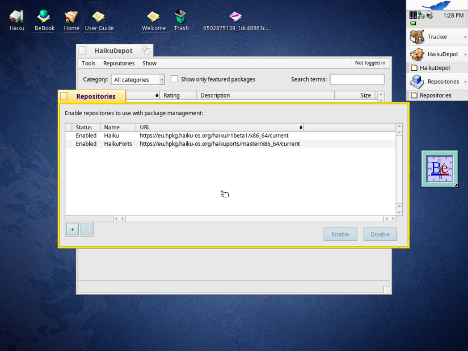Expand the HaikuDepot entry arrow in Deskbar

coord(465,54)
